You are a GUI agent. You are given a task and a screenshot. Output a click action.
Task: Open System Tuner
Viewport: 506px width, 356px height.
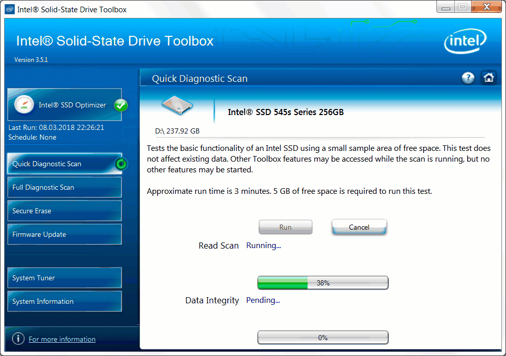click(x=64, y=278)
